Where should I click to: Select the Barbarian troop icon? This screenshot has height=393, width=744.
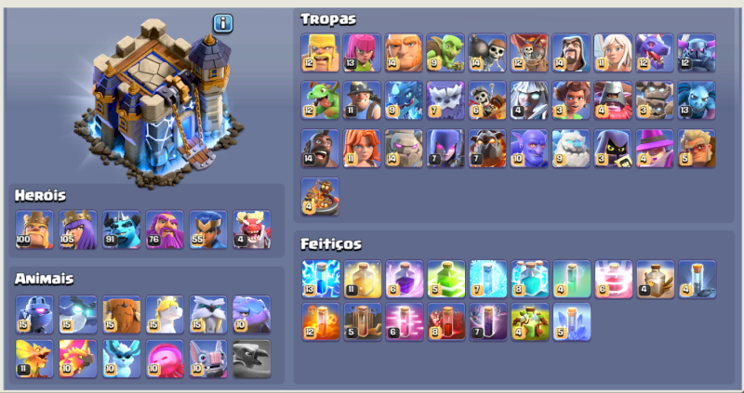pos(320,53)
